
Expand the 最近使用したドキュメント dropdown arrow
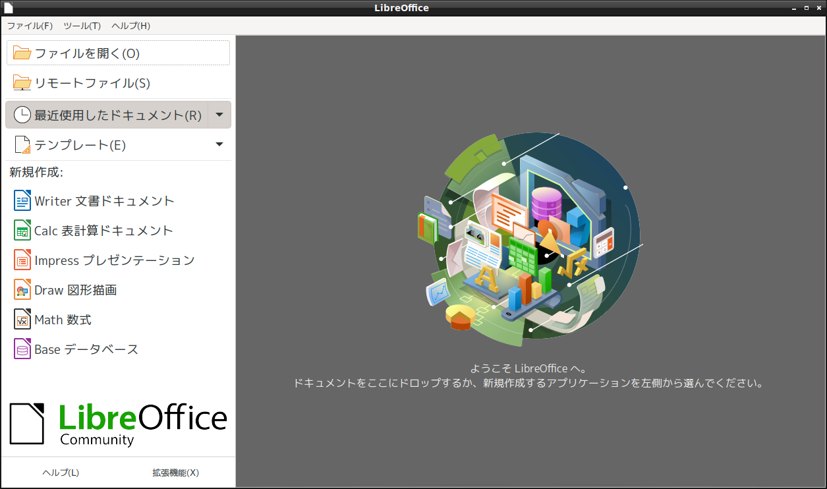[219, 115]
